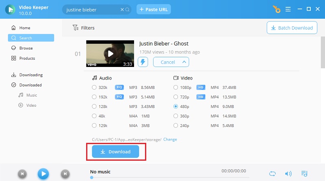Open the hamburger menu icon

[x=288, y=9]
